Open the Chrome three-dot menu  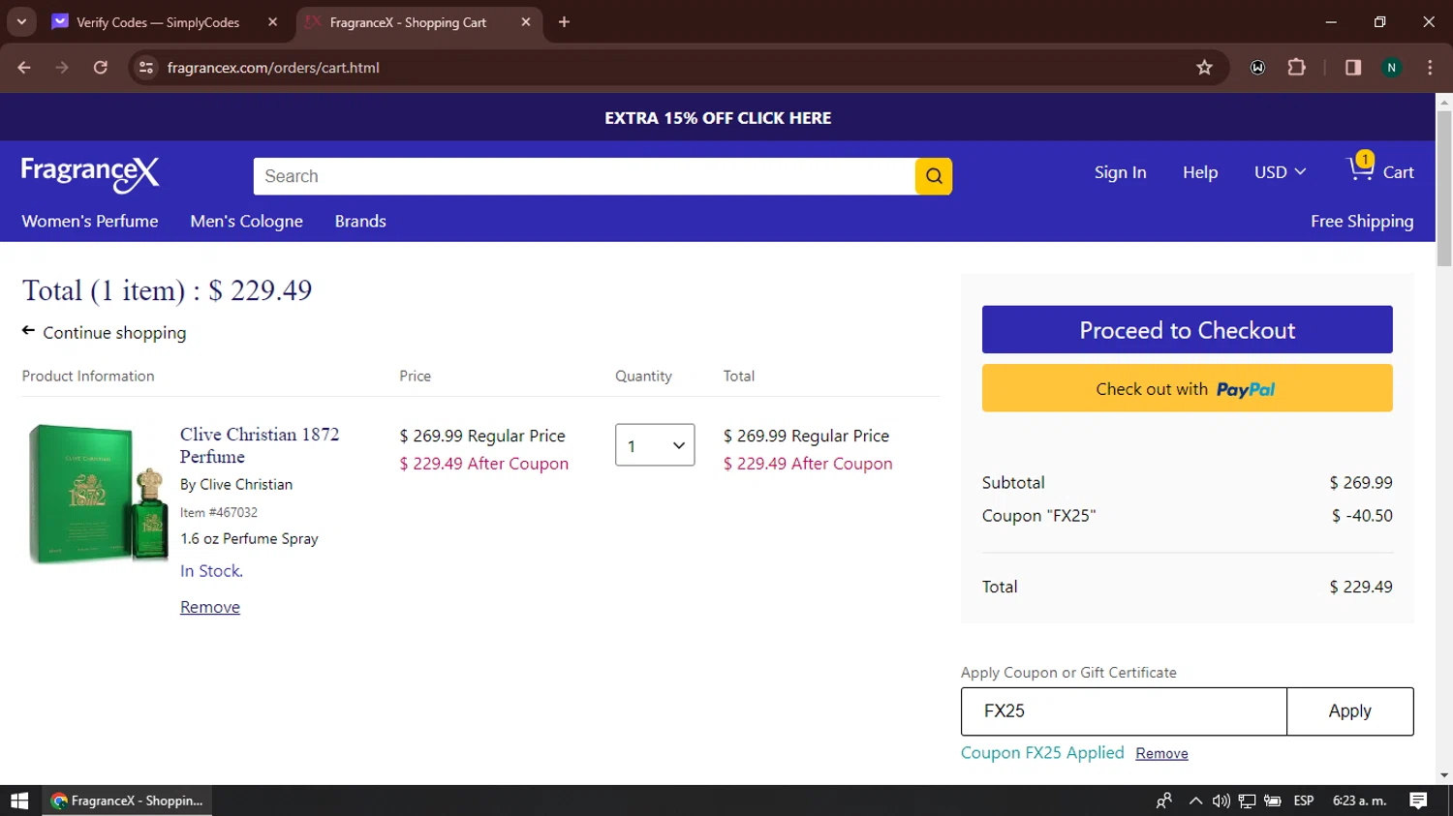(1430, 68)
